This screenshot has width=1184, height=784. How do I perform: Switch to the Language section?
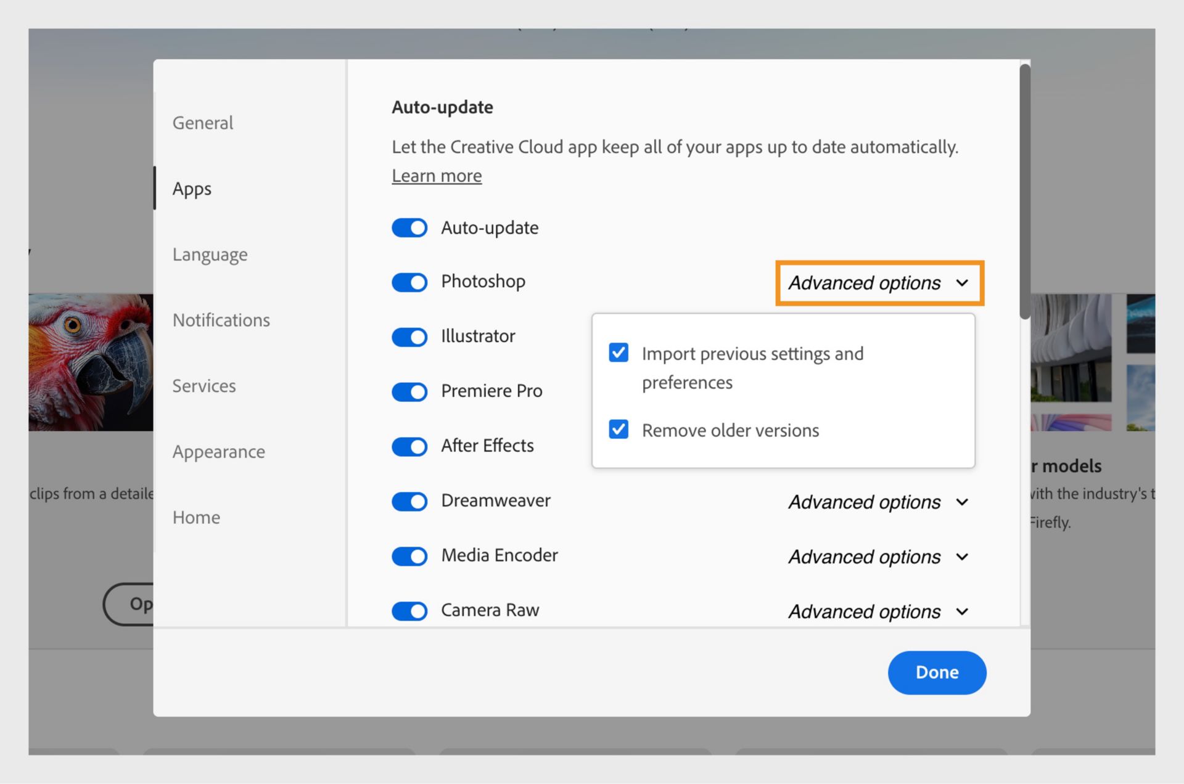coord(210,254)
